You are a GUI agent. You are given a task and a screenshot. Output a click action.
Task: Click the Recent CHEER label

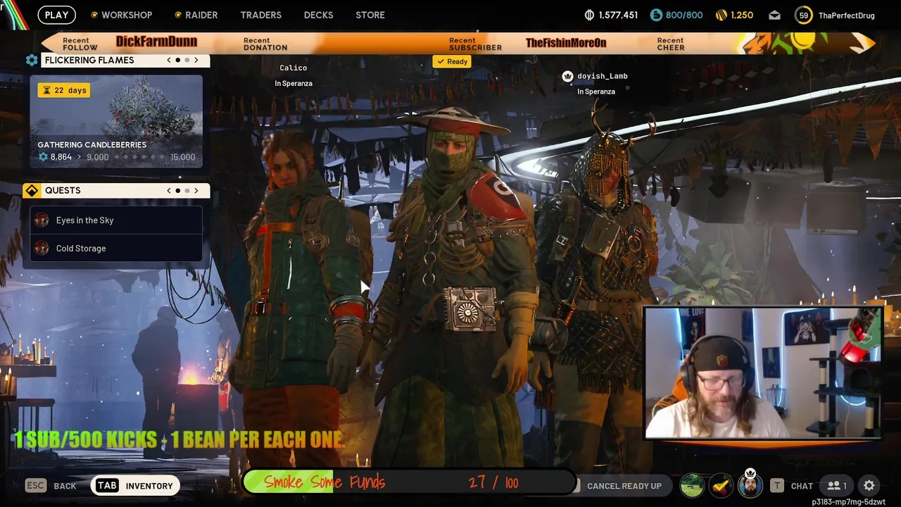click(x=671, y=44)
